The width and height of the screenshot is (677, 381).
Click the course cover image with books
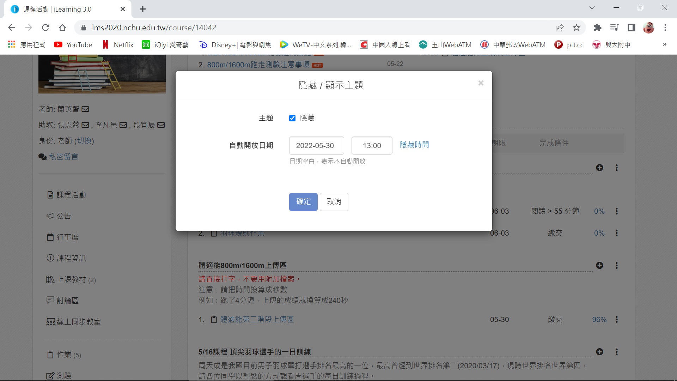click(x=102, y=74)
